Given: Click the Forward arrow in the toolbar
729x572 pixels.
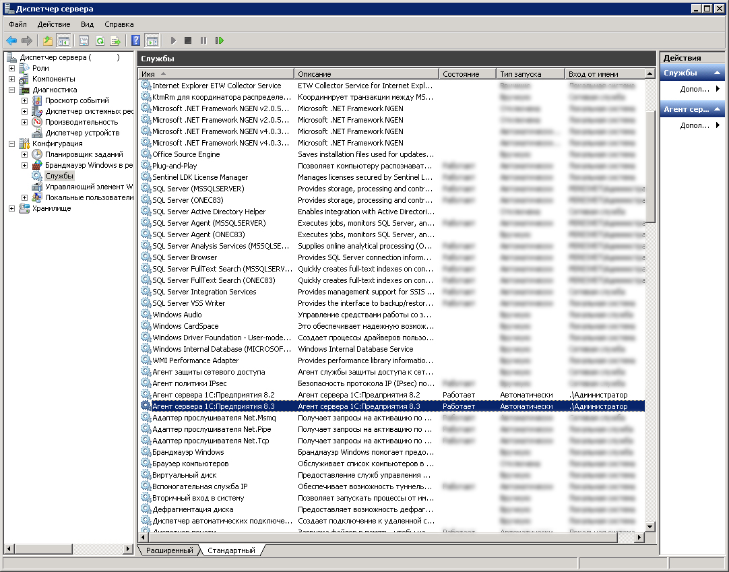Looking at the screenshot, I should (x=27, y=41).
